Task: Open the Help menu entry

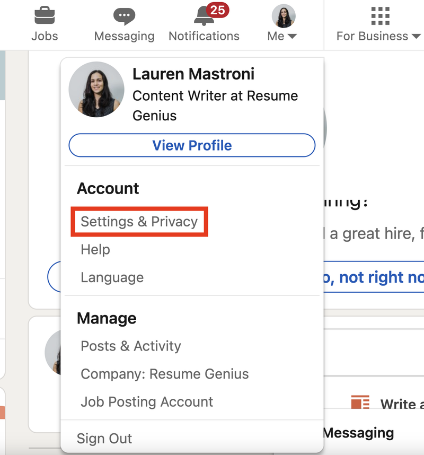Action: click(x=95, y=250)
